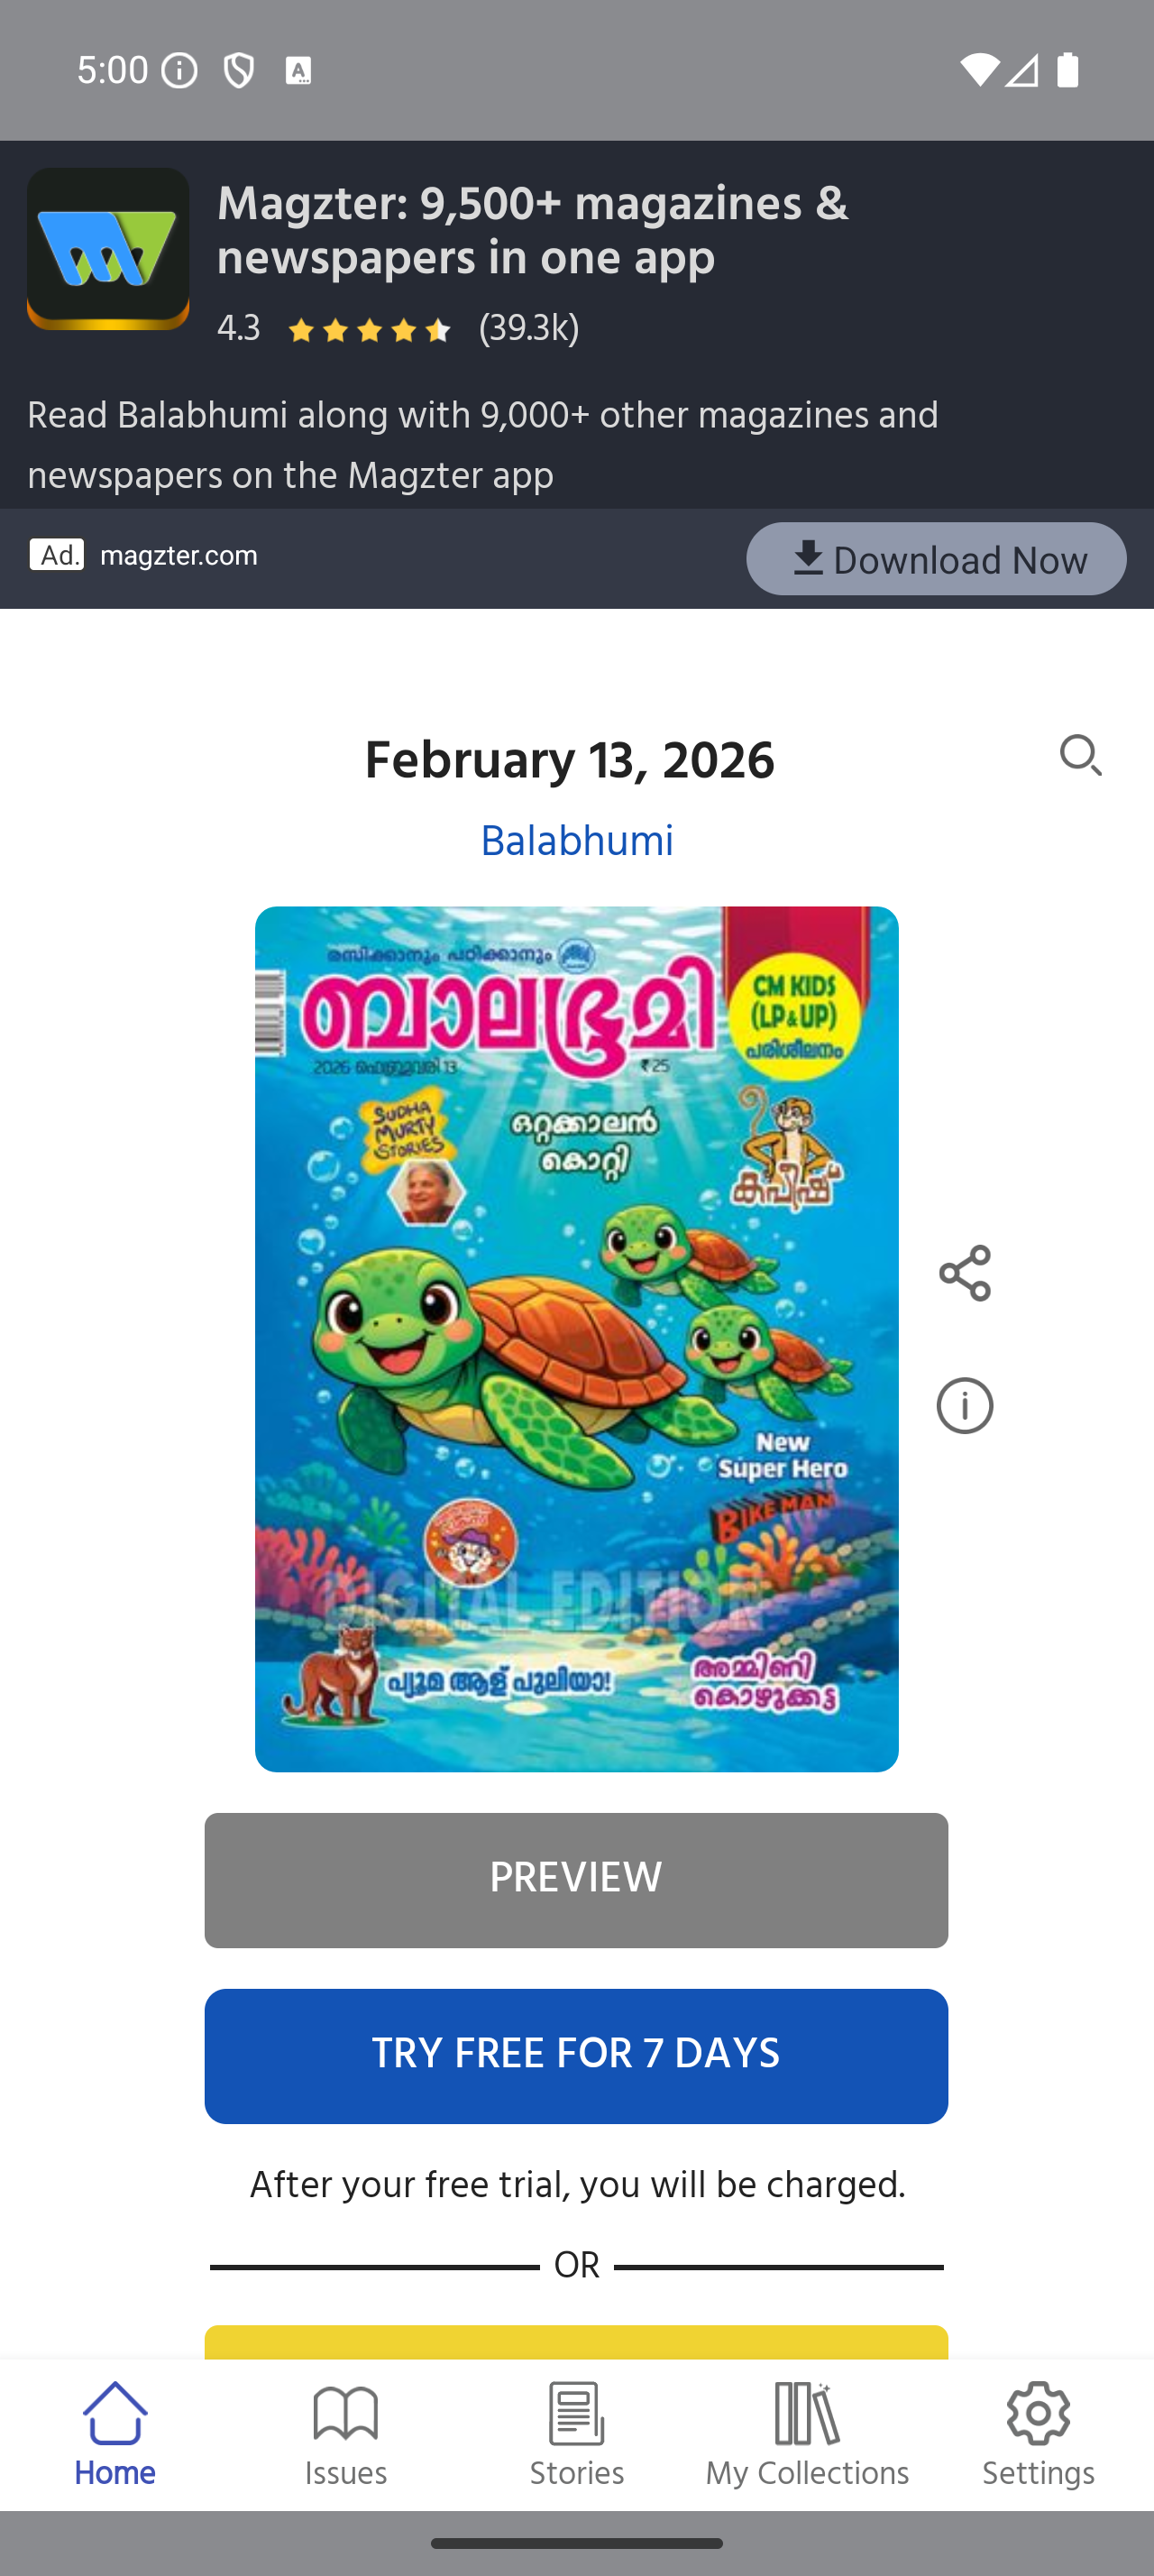The width and height of the screenshot is (1154, 2576).
Task: Tap the Balabhumi magazine cover image
Action: [576, 1339]
